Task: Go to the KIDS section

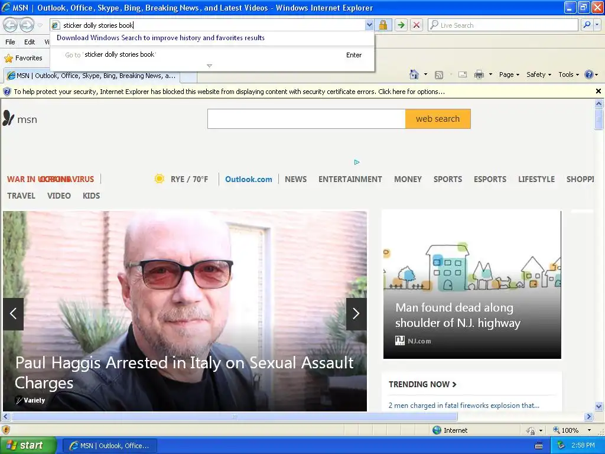Action: [x=91, y=196]
